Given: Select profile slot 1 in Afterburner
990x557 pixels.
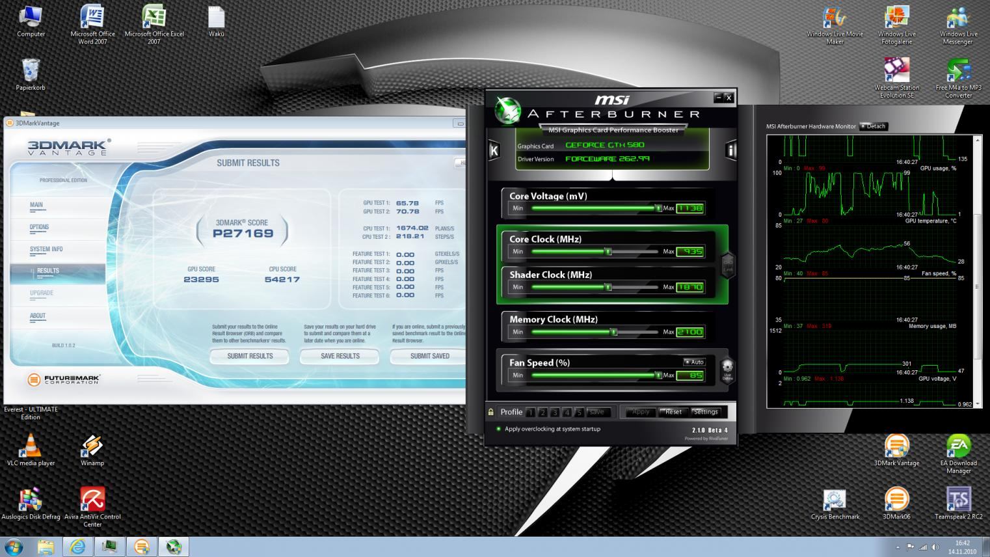Looking at the screenshot, I should click(530, 412).
